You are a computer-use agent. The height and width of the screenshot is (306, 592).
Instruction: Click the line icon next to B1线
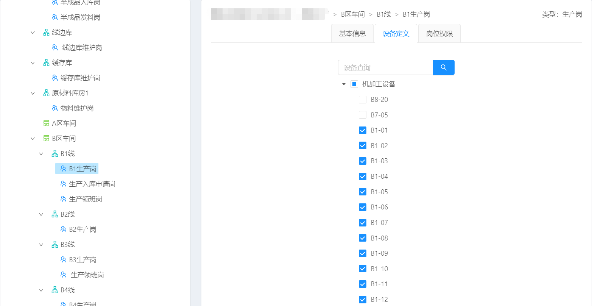tap(55, 154)
